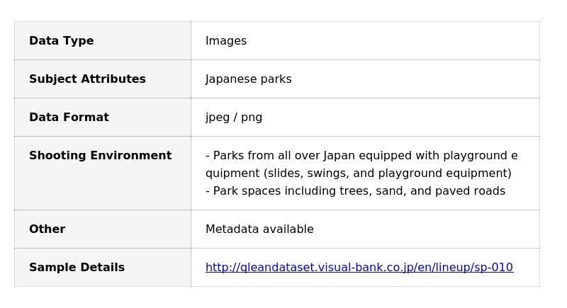Click the "Shooting Environment" row label

100,156
